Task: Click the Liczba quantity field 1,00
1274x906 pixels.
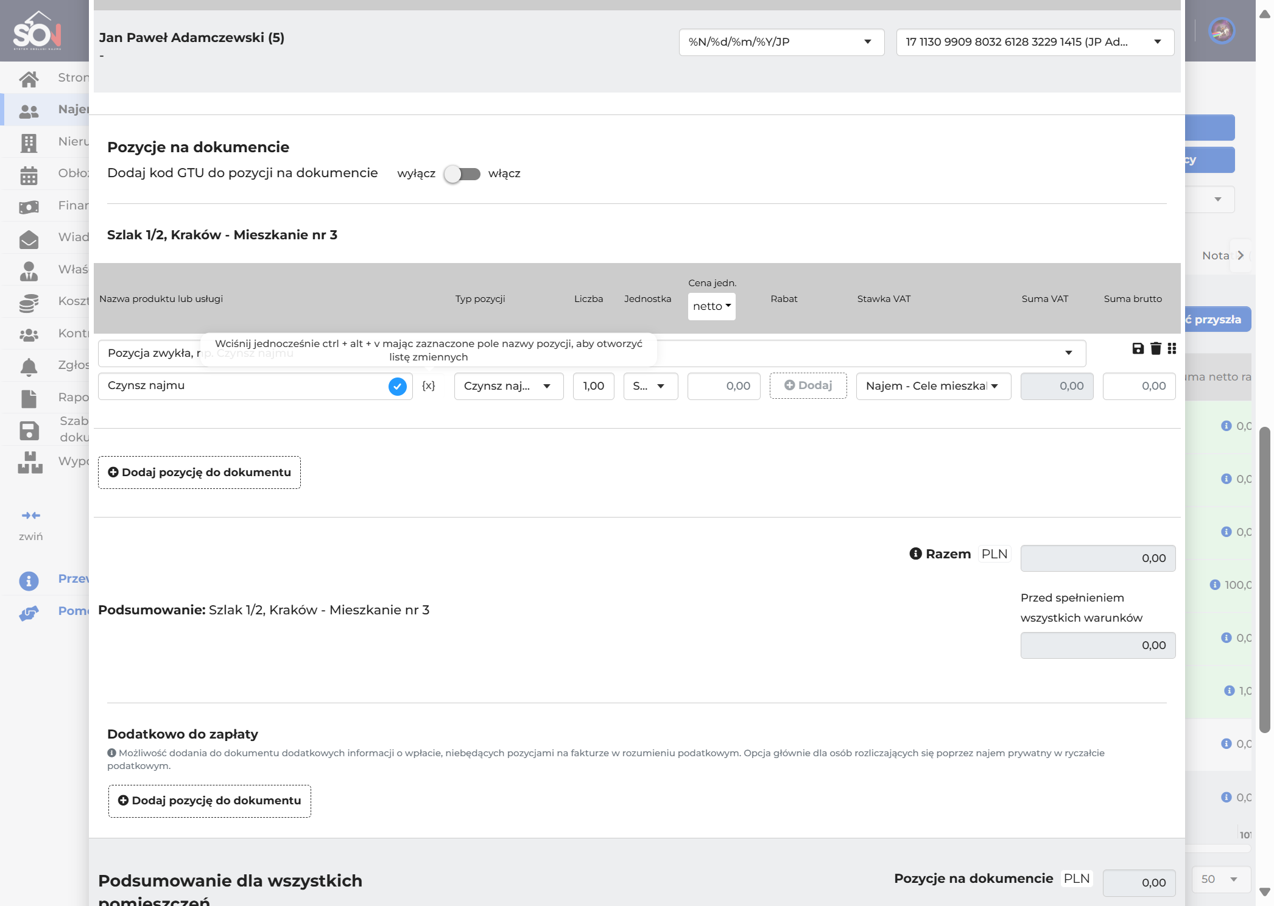Action: pyautogui.click(x=593, y=386)
